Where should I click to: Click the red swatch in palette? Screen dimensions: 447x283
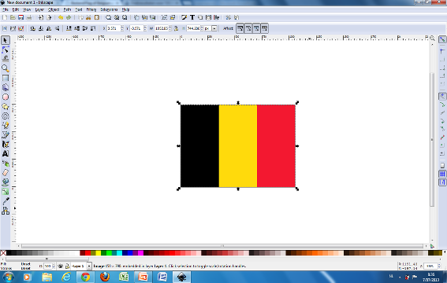88,253
